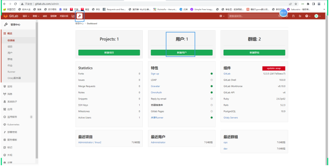The image size is (329, 166).
Task: Click the 监控 monitor icon in sidebar
Action: (5, 86)
